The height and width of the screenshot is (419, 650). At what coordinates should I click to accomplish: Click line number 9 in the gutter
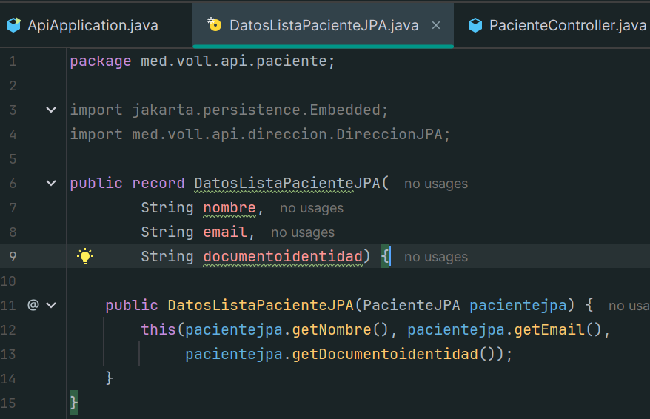(13, 257)
